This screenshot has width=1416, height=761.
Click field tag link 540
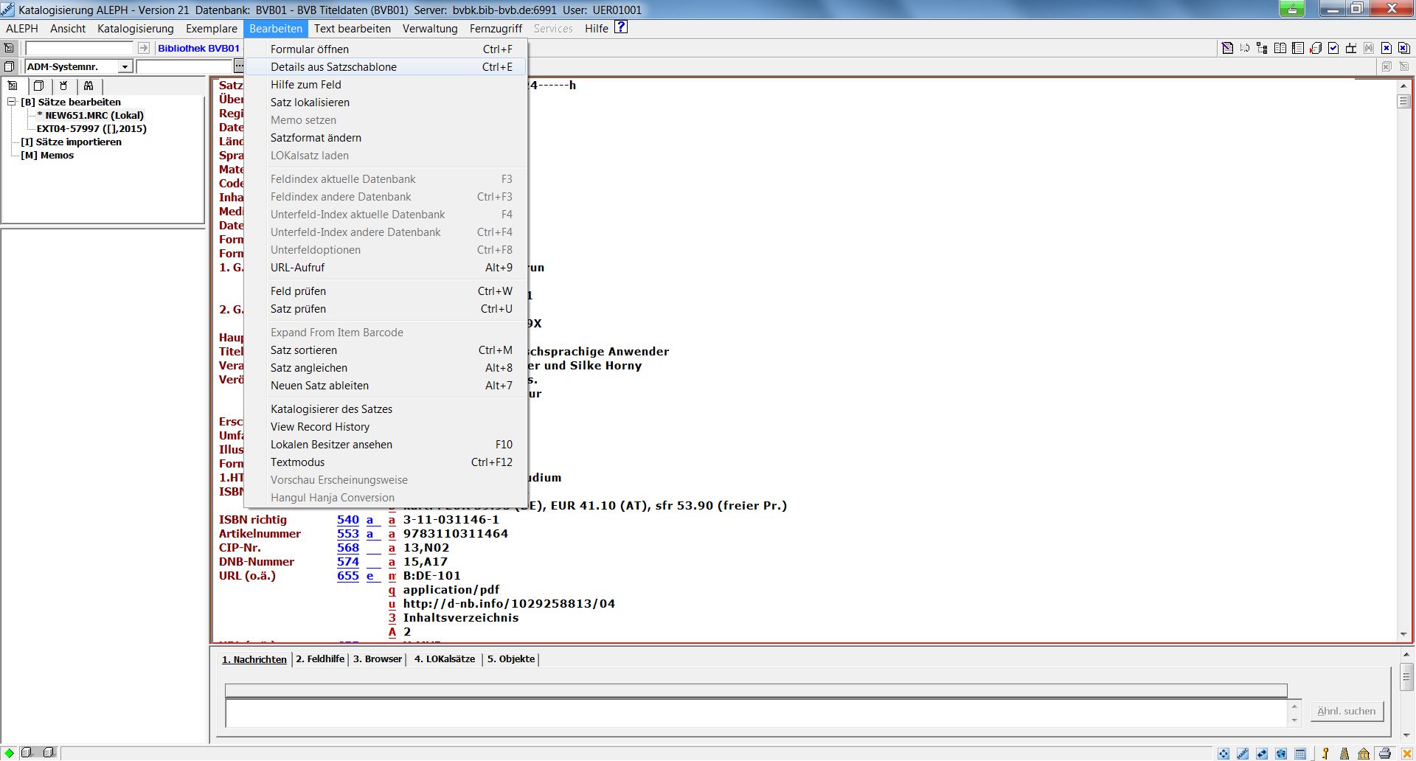(347, 520)
